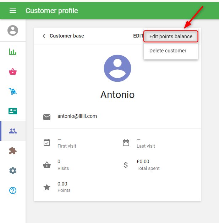219x223 pixels.
Task: Click the back chevron arrow
Action: (44, 36)
